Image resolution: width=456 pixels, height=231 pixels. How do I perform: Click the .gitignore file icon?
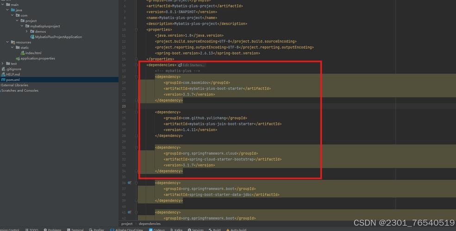(x=3, y=69)
